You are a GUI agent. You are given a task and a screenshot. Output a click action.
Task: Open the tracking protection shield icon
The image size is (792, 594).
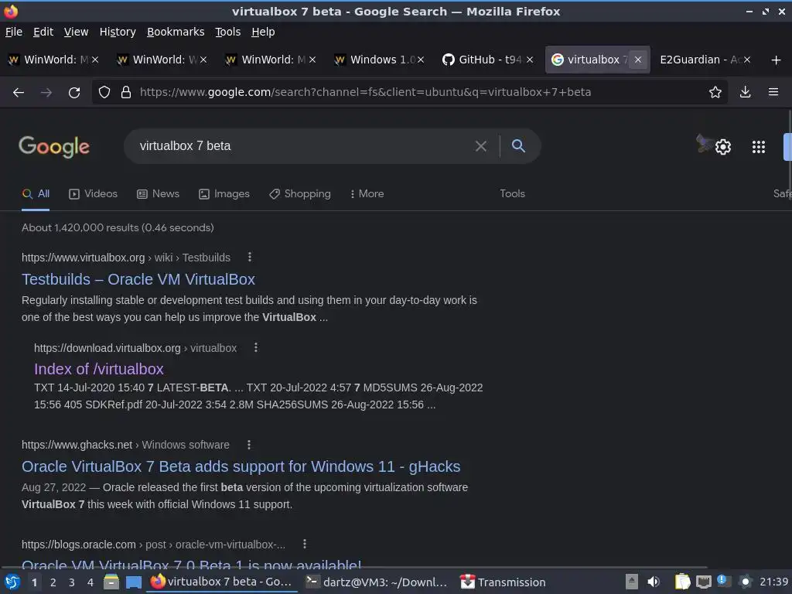click(x=104, y=93)
